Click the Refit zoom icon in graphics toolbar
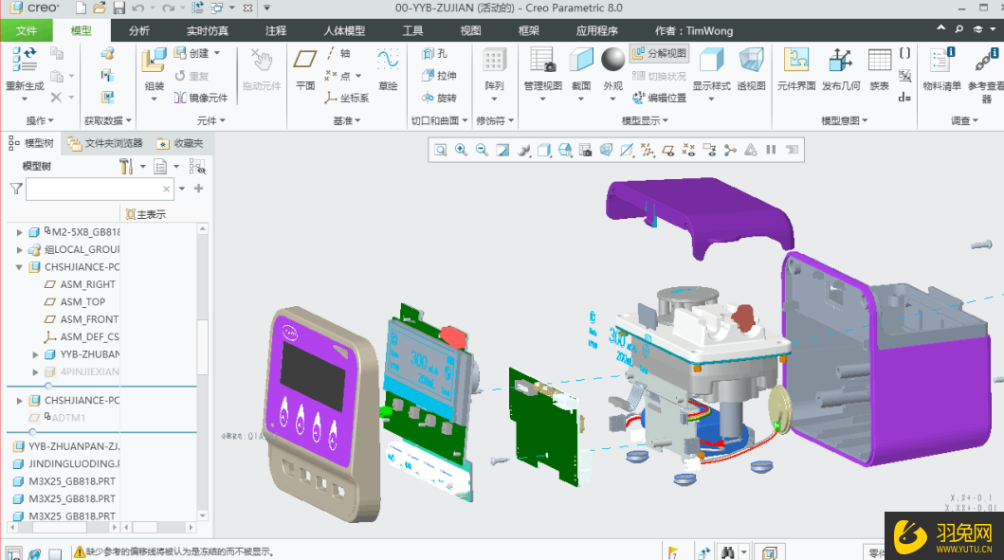This screenshot has width=1004, height=560. click(x=440, y=150)
